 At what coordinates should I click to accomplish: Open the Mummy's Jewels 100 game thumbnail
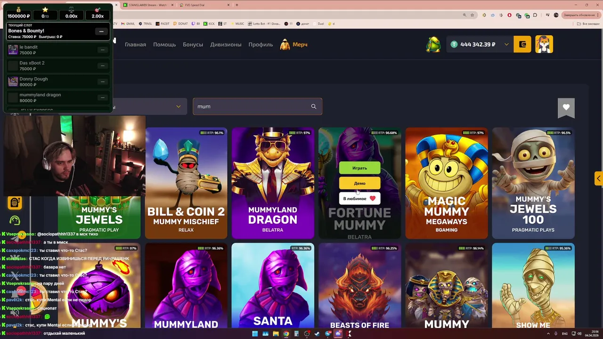pos(533,183)
